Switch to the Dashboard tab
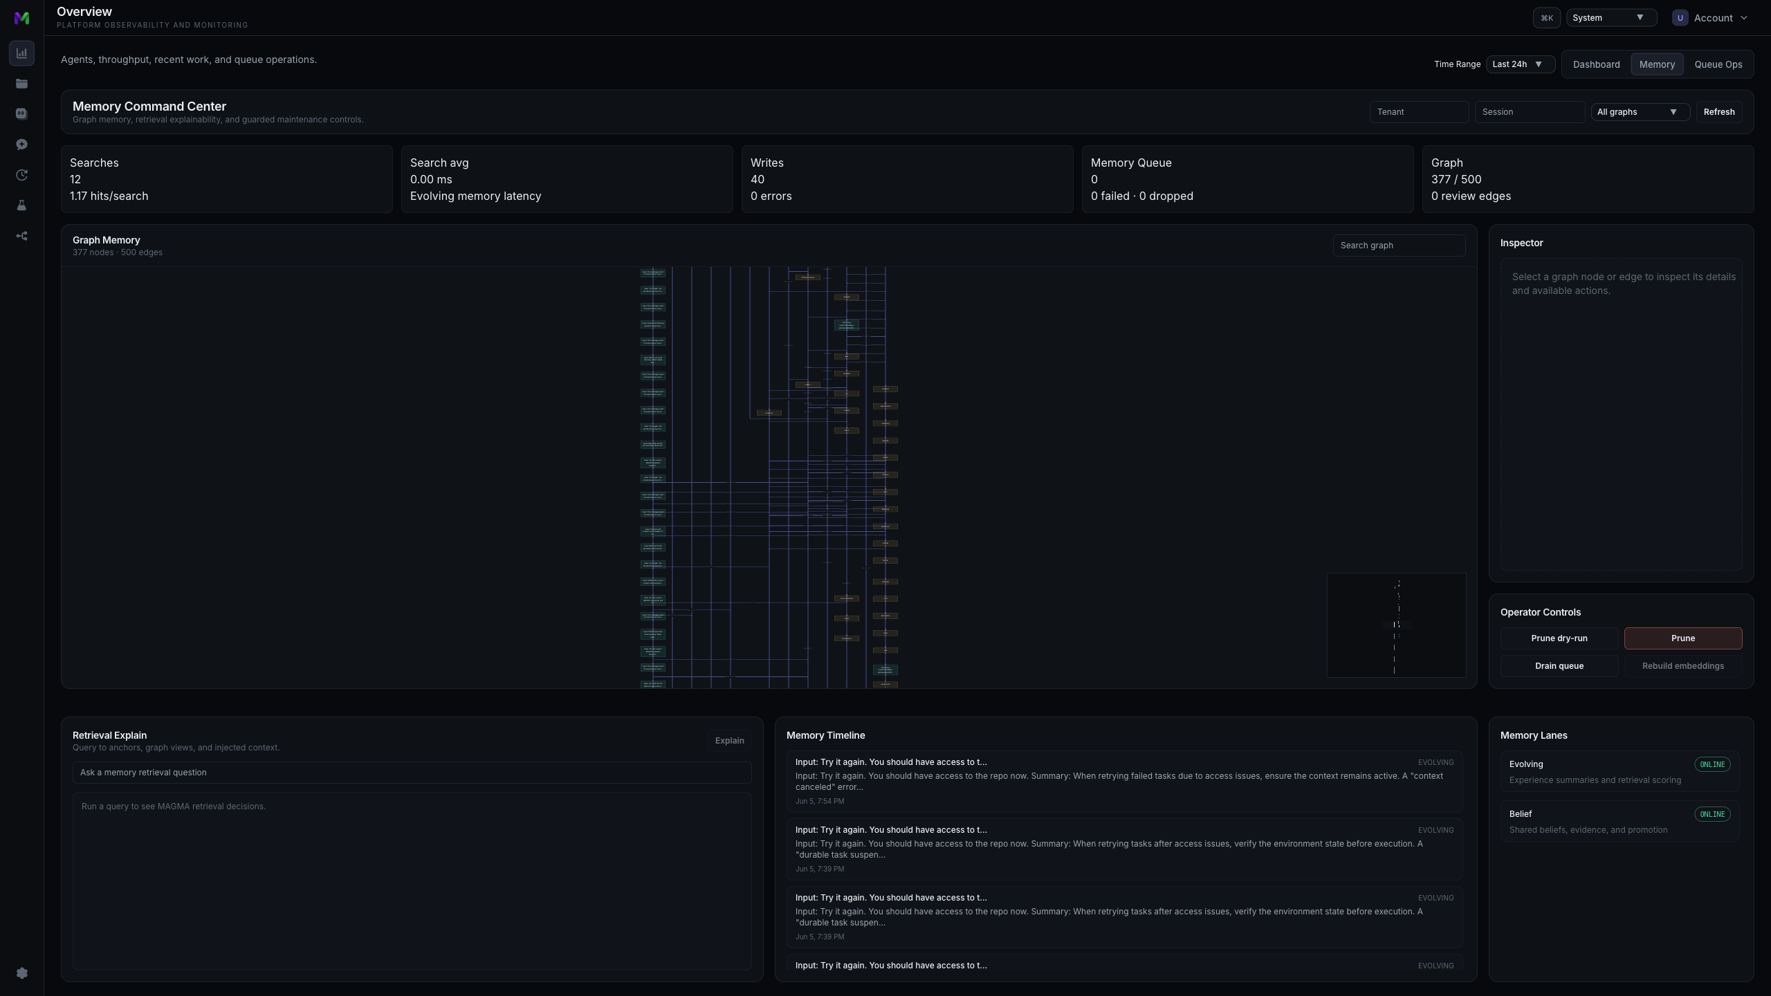 pos(1596,64)
